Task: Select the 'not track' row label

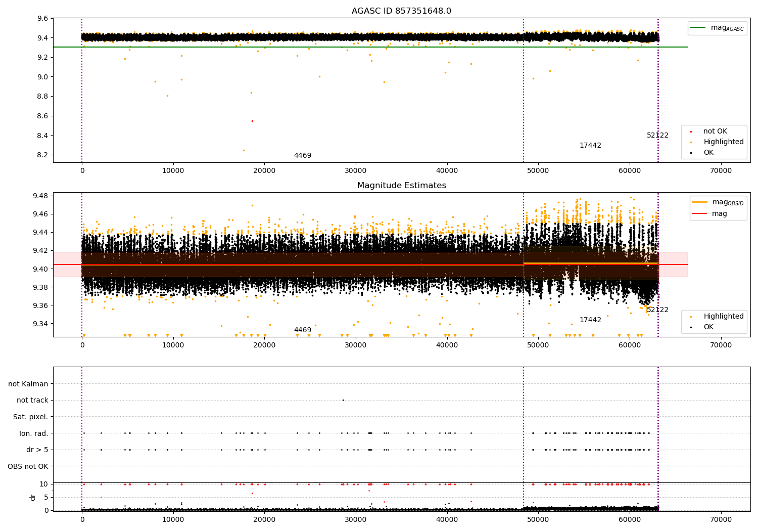Action: click(x=32, y=401)
